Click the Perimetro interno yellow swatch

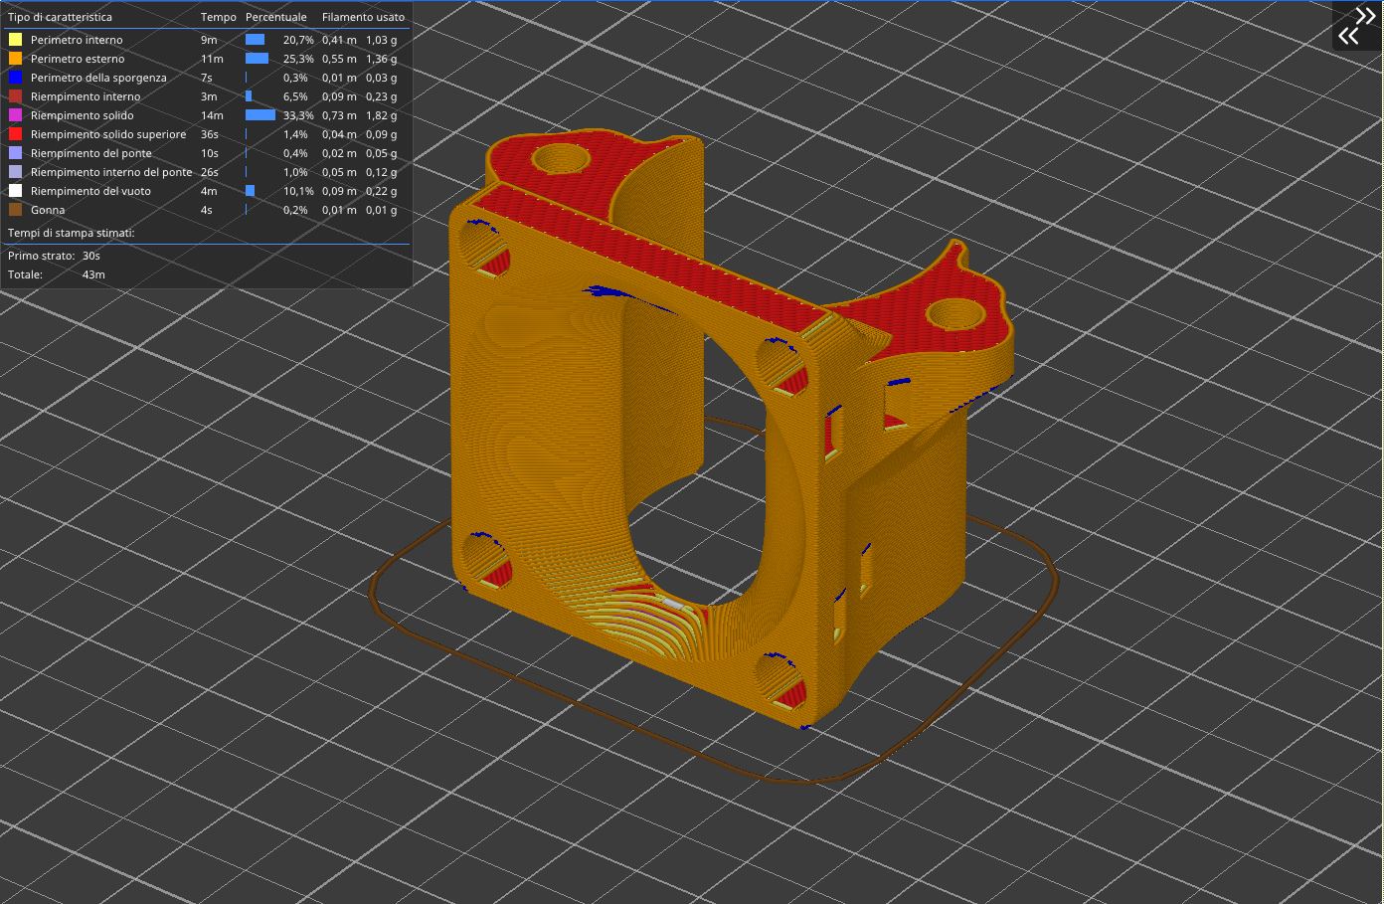(15, 40)
